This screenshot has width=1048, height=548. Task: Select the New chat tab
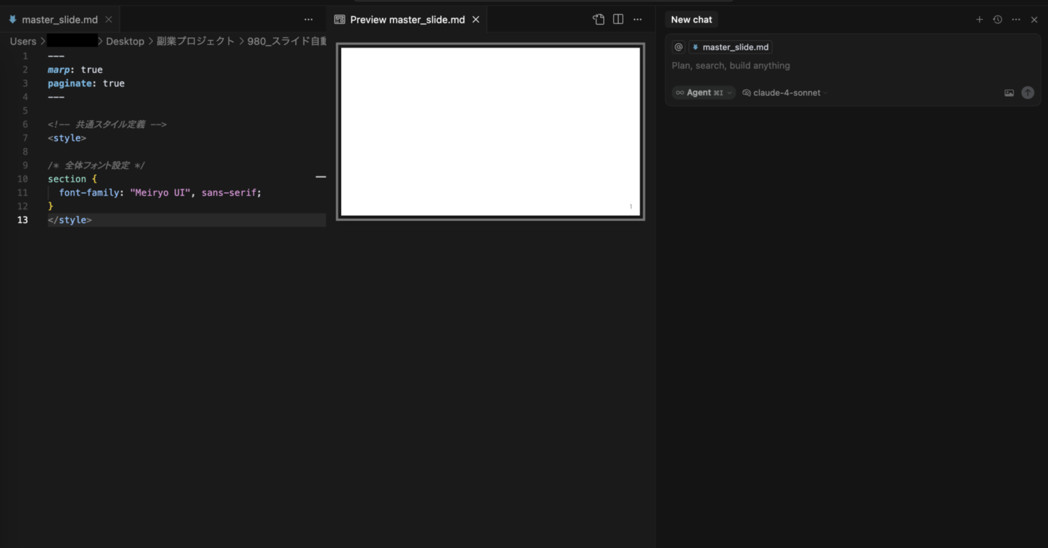(x=691, y=20)
